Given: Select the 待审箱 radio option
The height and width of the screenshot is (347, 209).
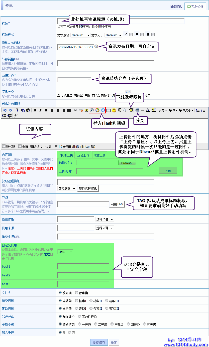Looking at the screenshot, I should 76,292.
